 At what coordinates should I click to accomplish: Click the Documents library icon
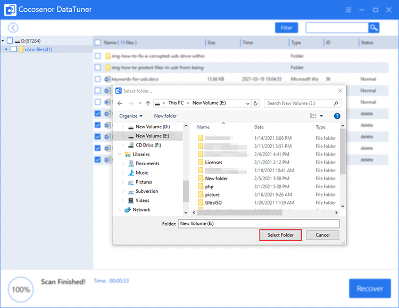pyautogui.click(x=131, y=164)
